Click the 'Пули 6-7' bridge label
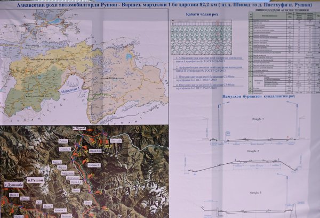320x218 pixels. point(65,149)
